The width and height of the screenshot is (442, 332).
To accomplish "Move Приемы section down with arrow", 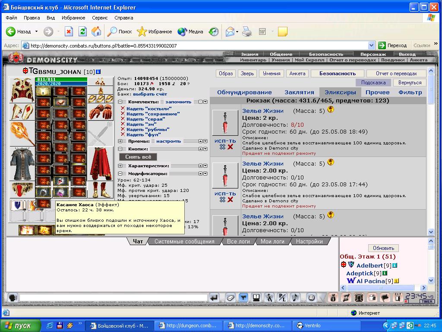I will coord(205,141).
